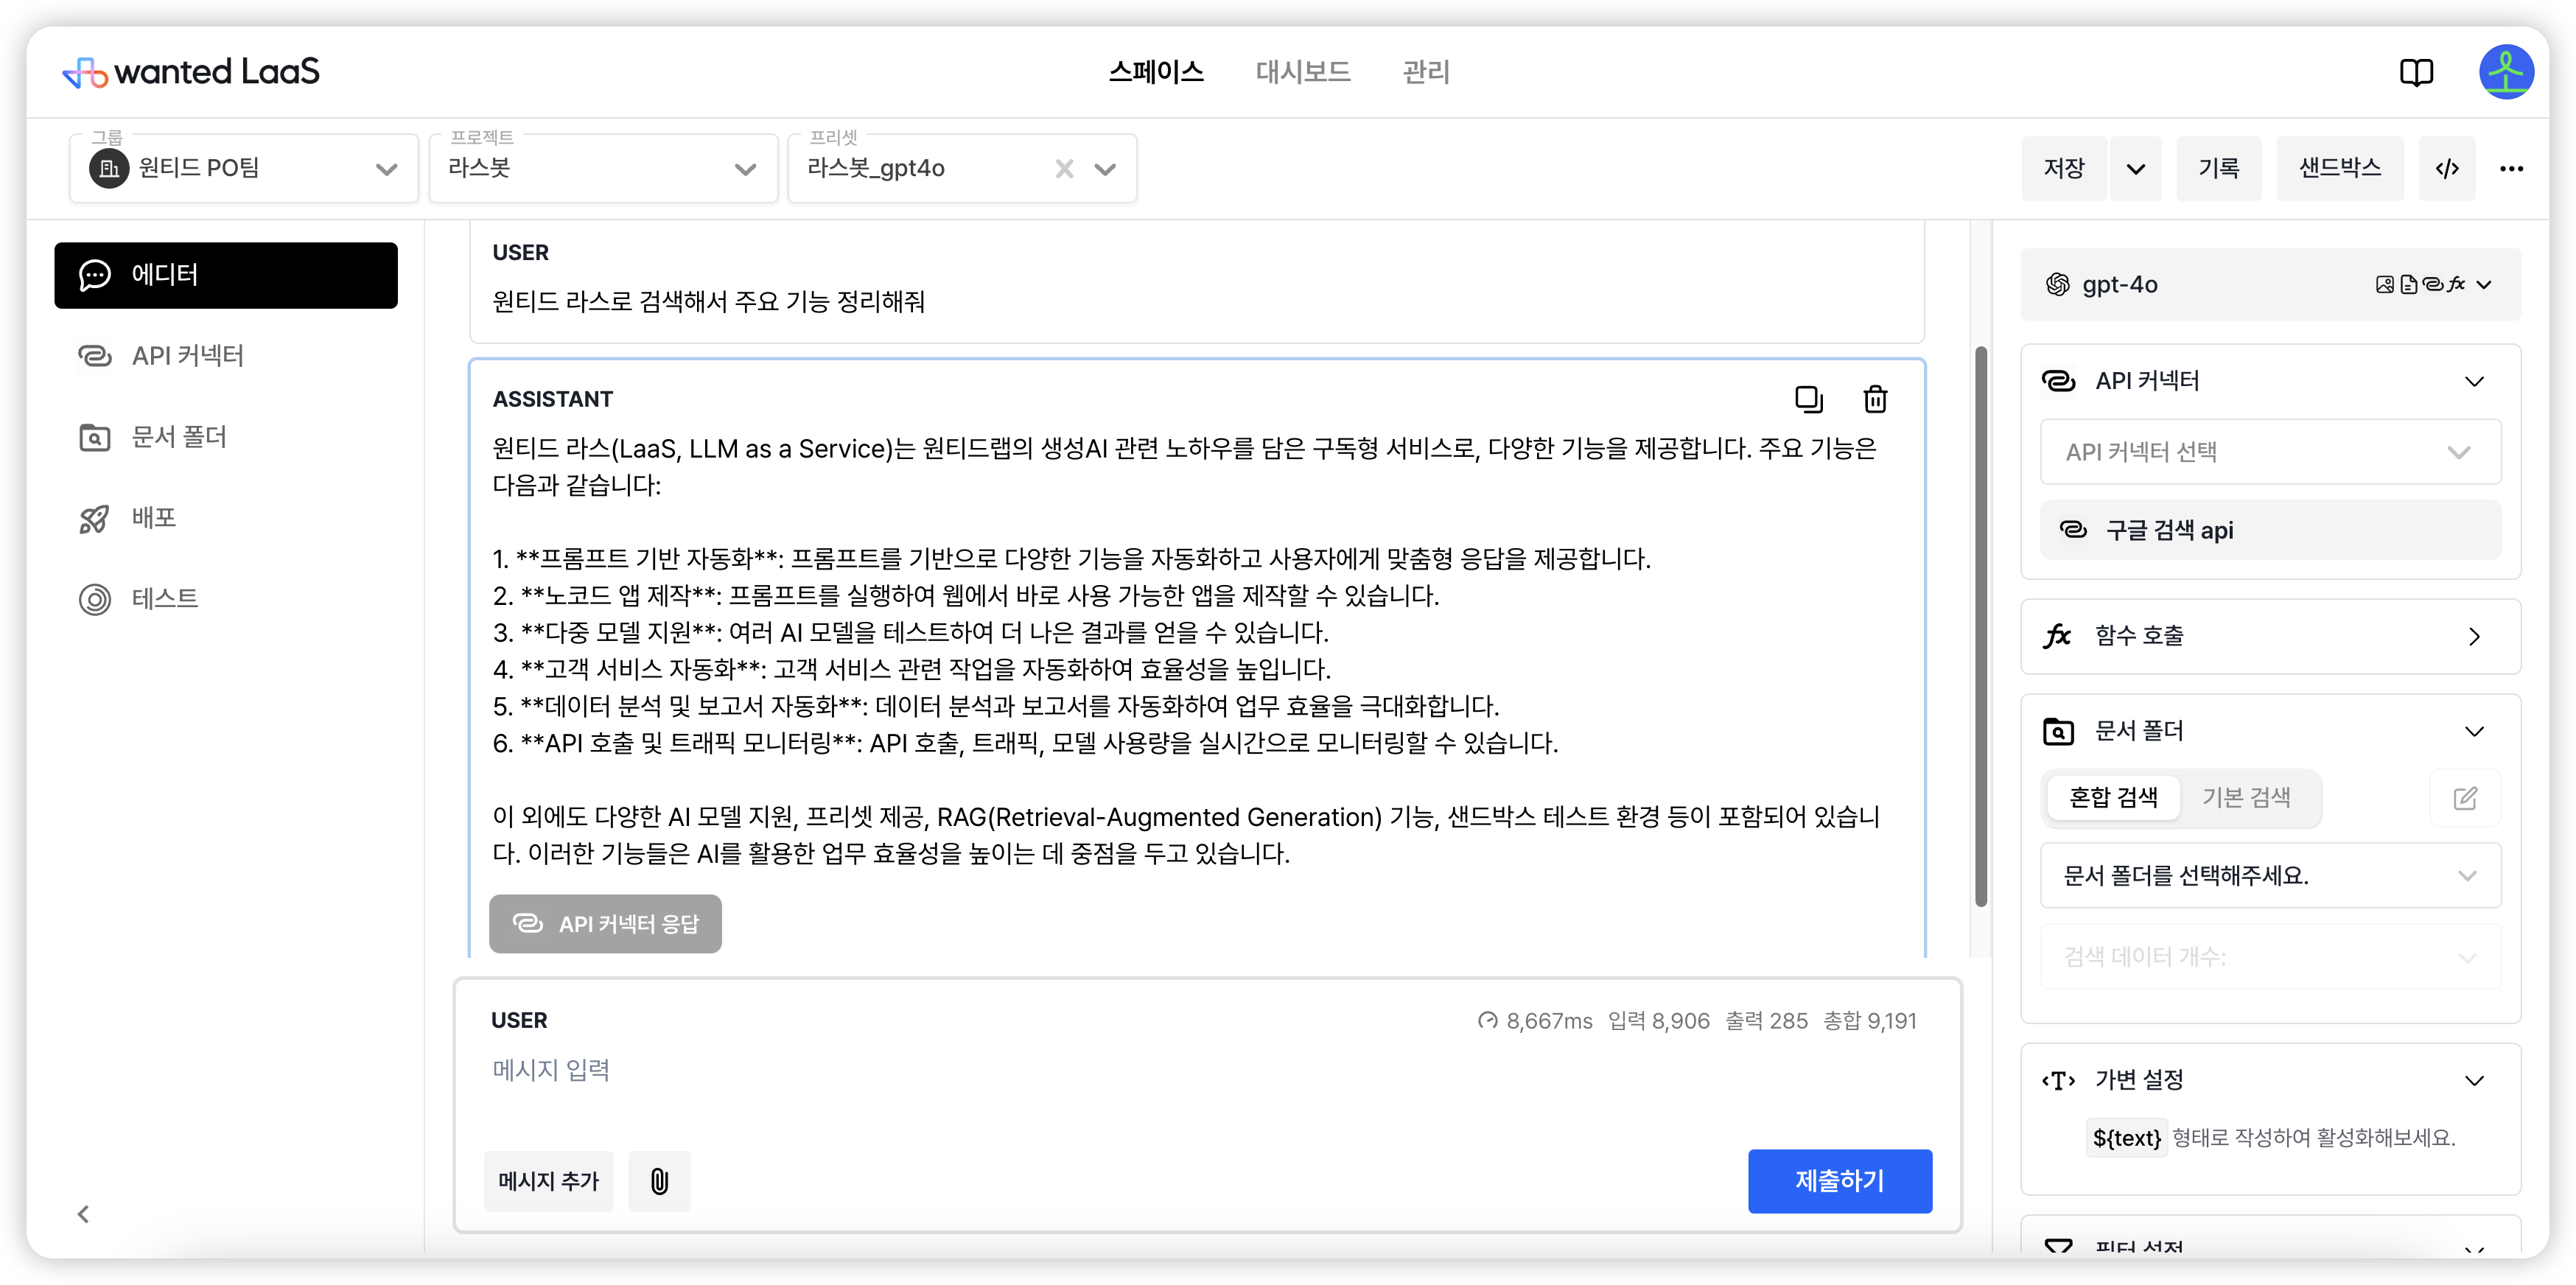Open 문서 폴더를 선택해주세요 dropdown

(2270, 876)
